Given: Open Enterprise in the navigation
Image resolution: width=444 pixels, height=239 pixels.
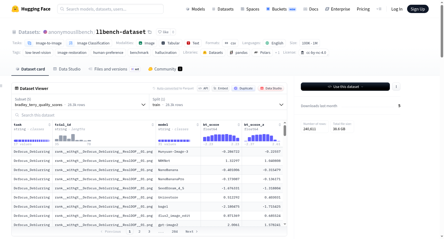Looking at the screenshot, I should pyautogui.click(x=338, y=9).
